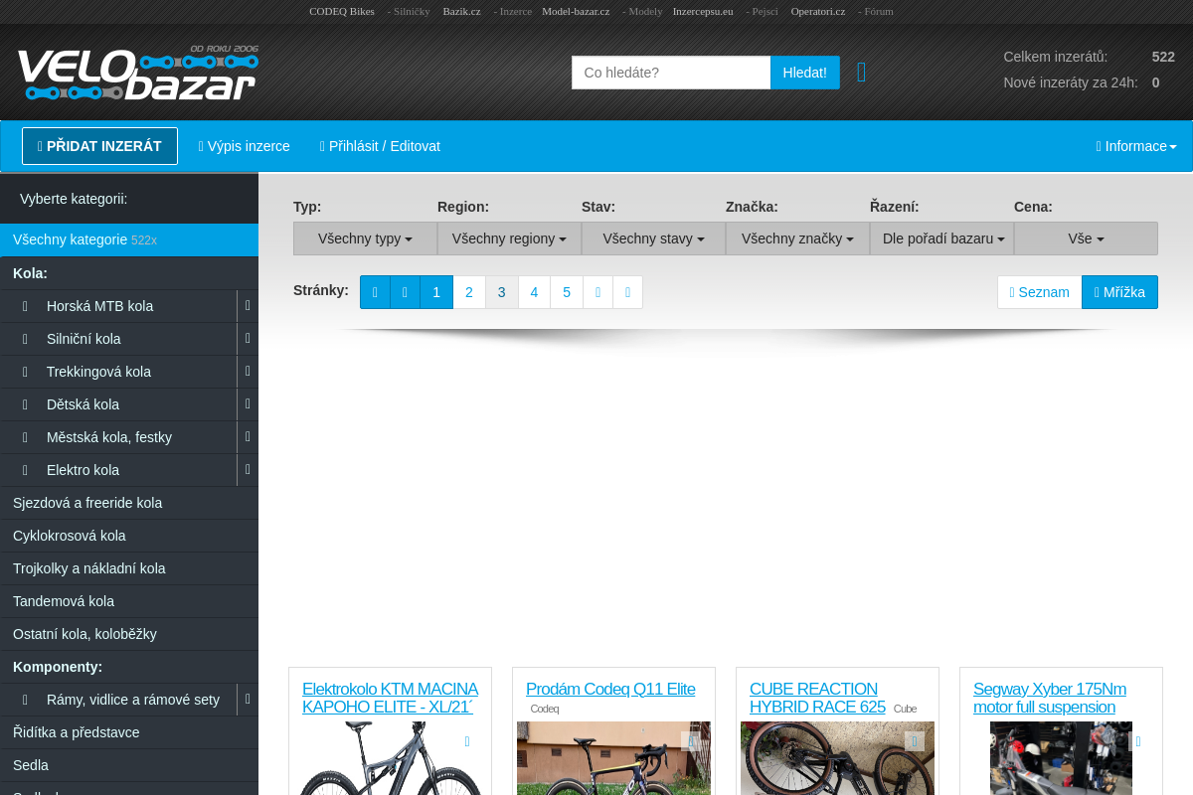Open Operatori.cz top link
This screenshot has width=1193, height=795.
pyautogui.click(x=818, y=11)
